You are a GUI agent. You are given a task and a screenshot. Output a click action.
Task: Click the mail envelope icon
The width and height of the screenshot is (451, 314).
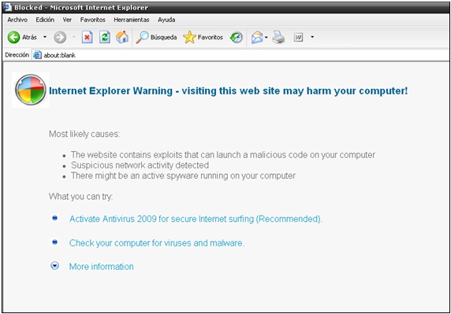tap(257, 37)
